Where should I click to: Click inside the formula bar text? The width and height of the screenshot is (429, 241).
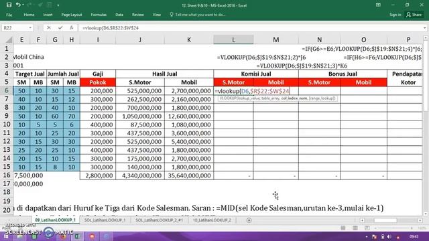coord(250,28)
